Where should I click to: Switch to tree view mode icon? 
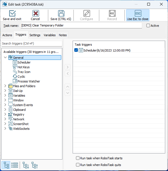pos(6,165)
